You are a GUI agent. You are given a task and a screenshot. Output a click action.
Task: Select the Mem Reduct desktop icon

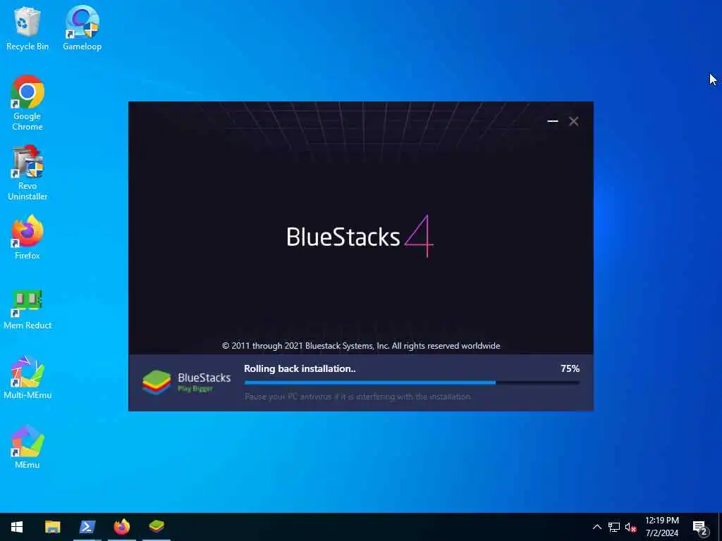pyautogui.click(x=27, y=309)
